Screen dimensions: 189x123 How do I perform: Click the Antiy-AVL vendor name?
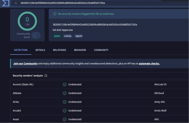(x=160, y=102)
